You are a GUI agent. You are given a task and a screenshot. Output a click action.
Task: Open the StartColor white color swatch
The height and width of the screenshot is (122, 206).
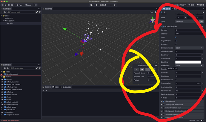point(188,62)
